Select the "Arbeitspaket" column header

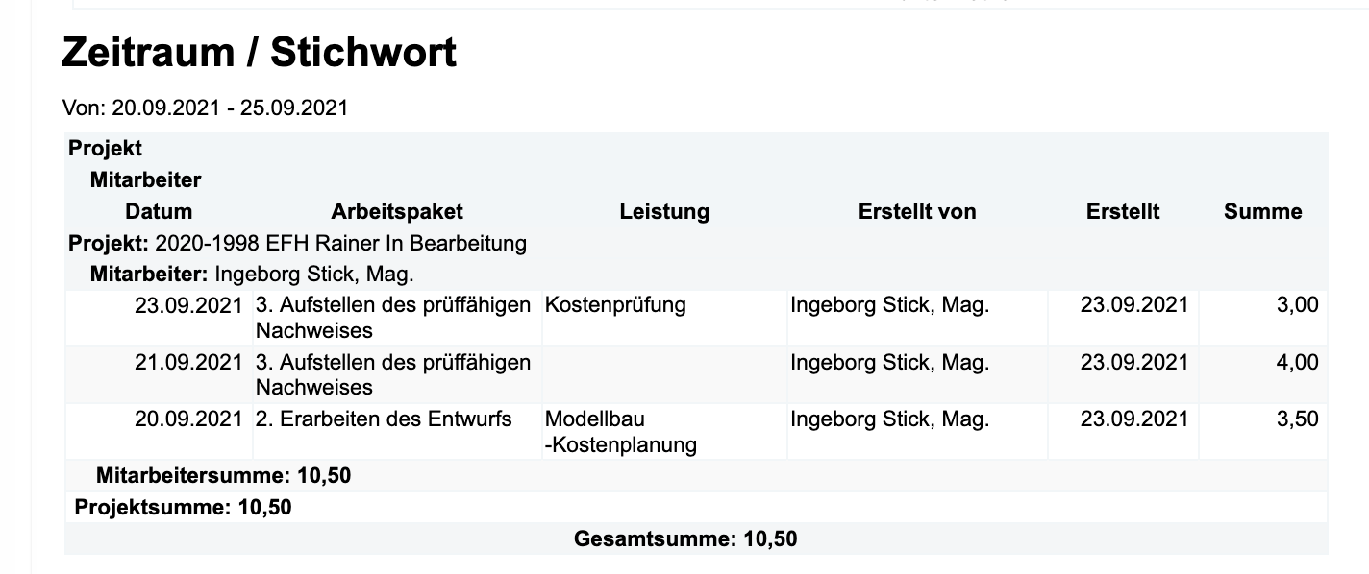coord(397,211)
